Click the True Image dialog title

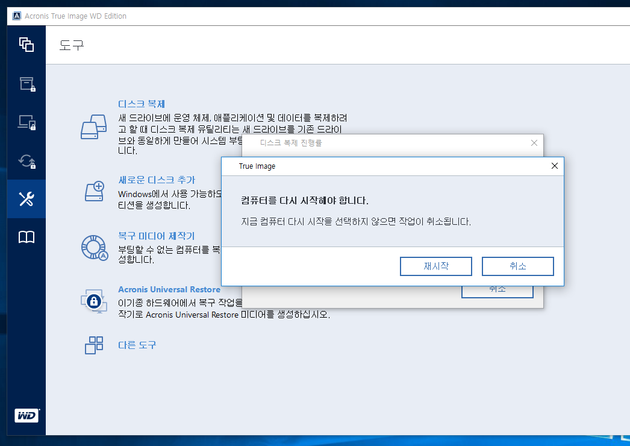point(257,166)
